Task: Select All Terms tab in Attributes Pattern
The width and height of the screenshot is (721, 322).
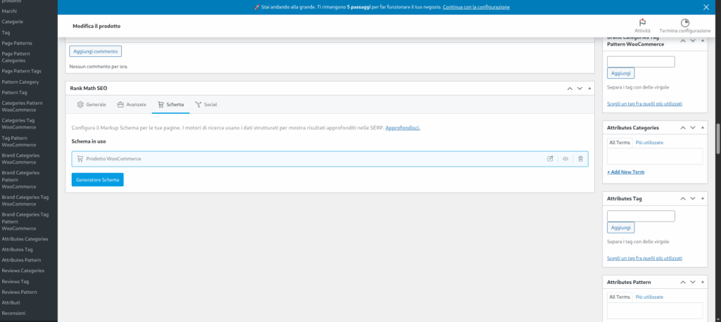Action: tap(620, 297)
